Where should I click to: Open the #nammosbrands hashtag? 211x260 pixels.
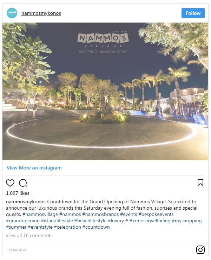[x=100, y=215]
